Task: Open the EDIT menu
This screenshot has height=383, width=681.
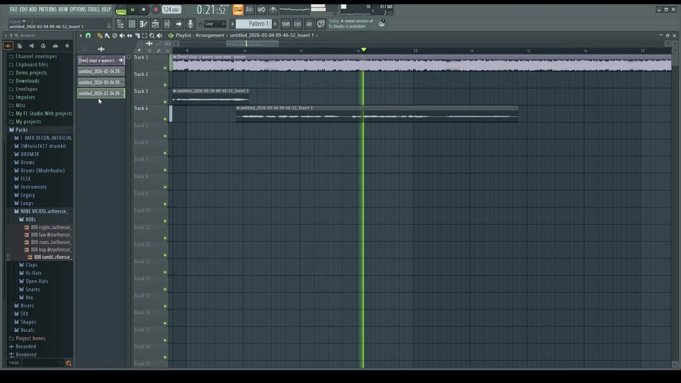Action: click(23, 10)
